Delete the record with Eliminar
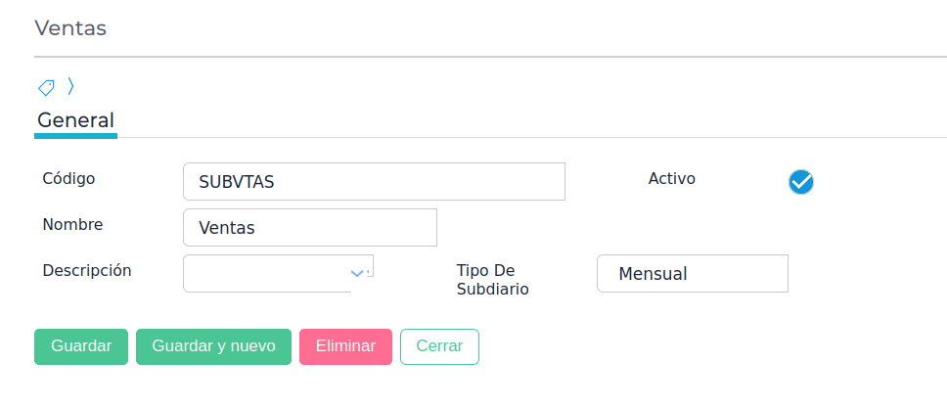Screen dimensions: 947x409 click(x=345, y=346)
